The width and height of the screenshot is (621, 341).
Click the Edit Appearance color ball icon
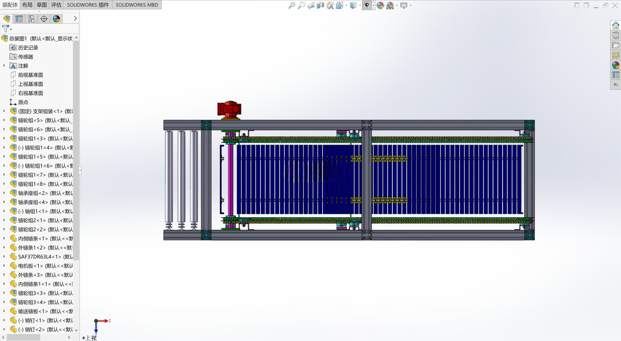pyautogui.click(x=380, y=5)
